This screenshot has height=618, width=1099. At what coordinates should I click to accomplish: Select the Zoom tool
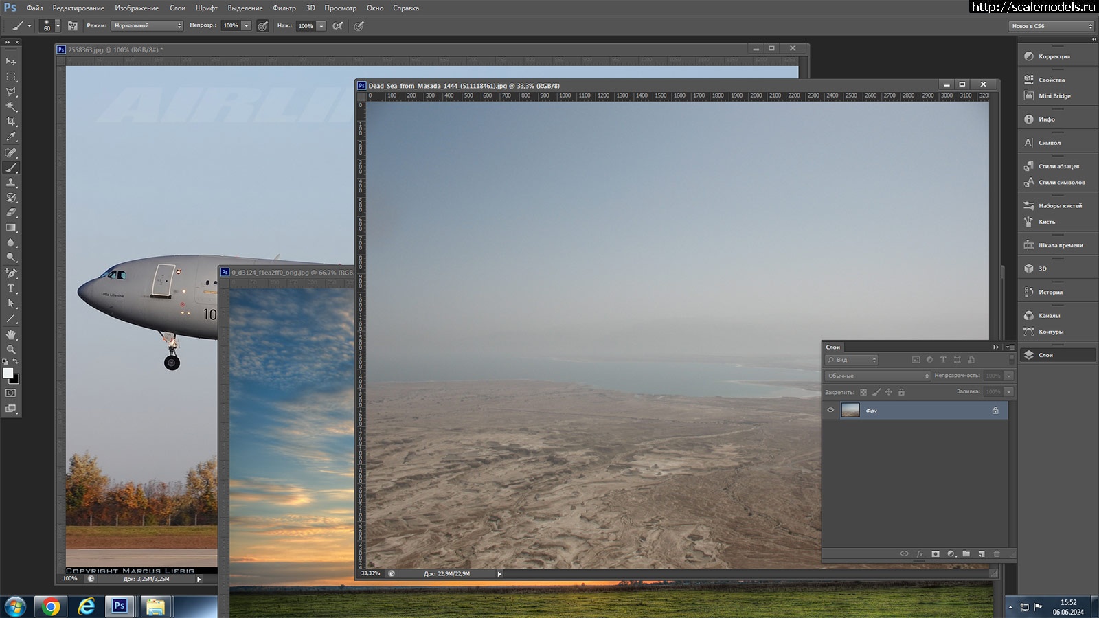[x=11, y=350]
